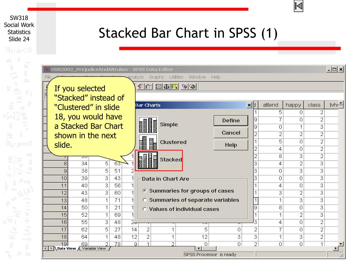Select the Stacked bar chart icon
353x265 pixels.
148,160
